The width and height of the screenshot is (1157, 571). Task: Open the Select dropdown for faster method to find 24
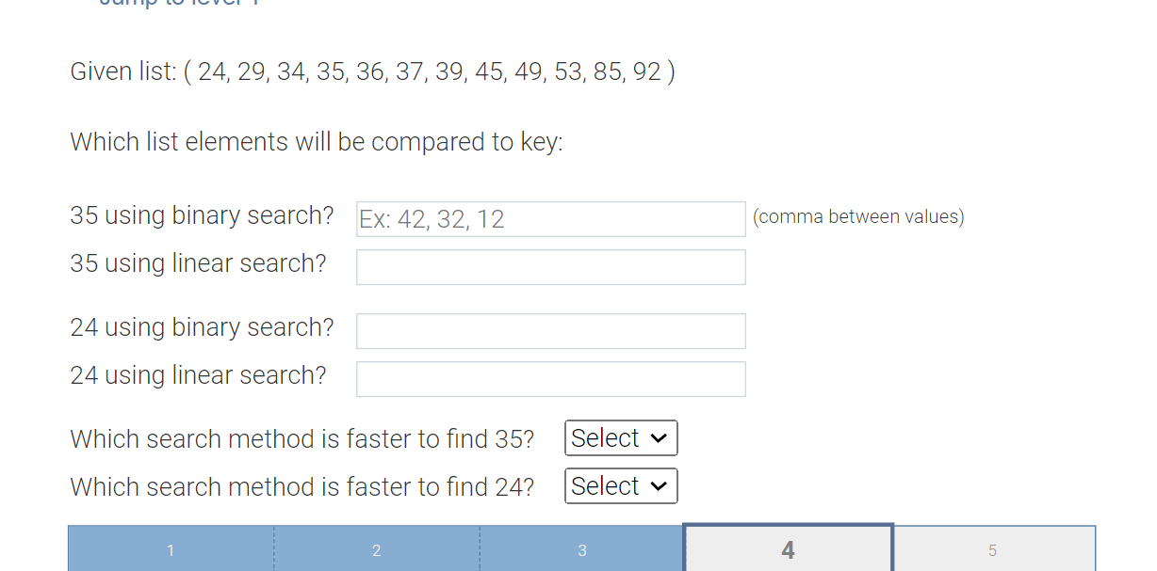pyautogui.click(x=620, y=485)
